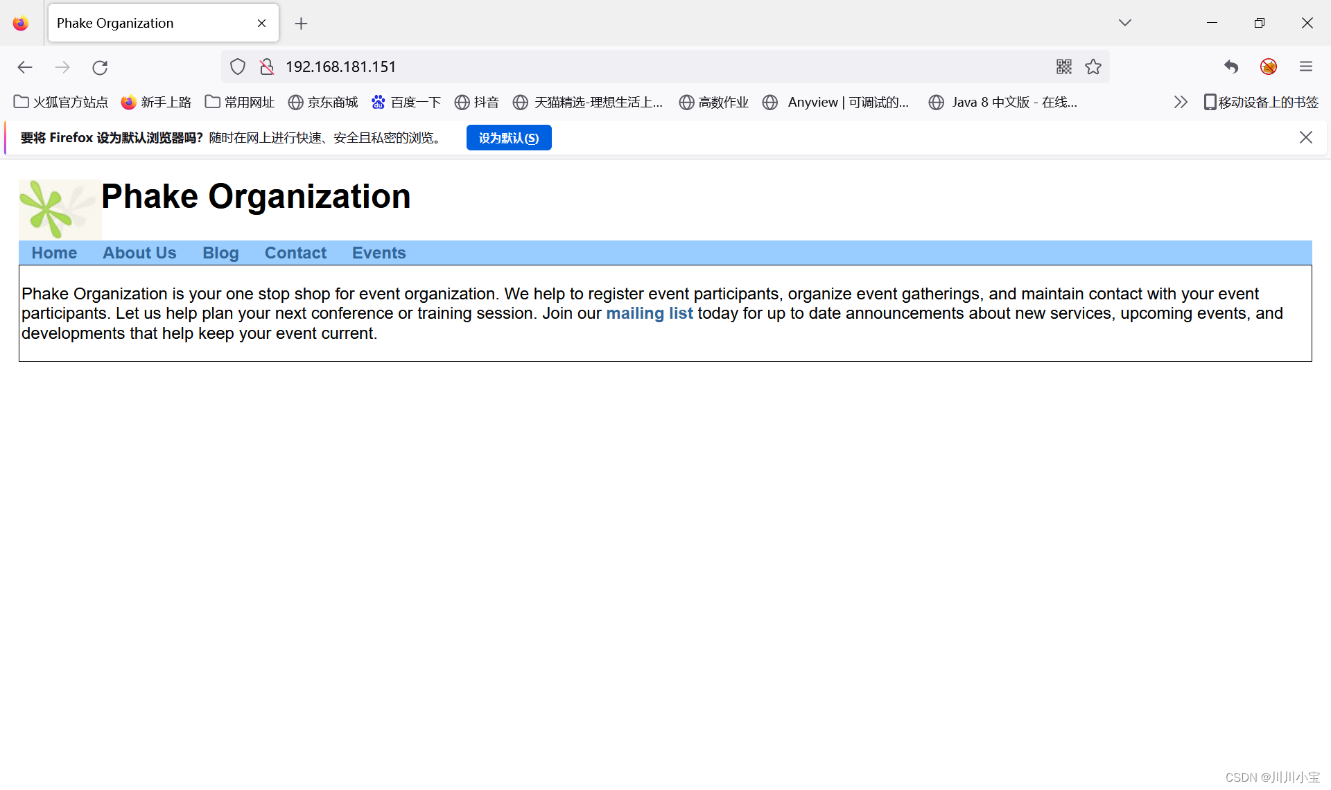
Task: Open the 火狐官方站点 bookmark folder
Action: tap(61, 103)
